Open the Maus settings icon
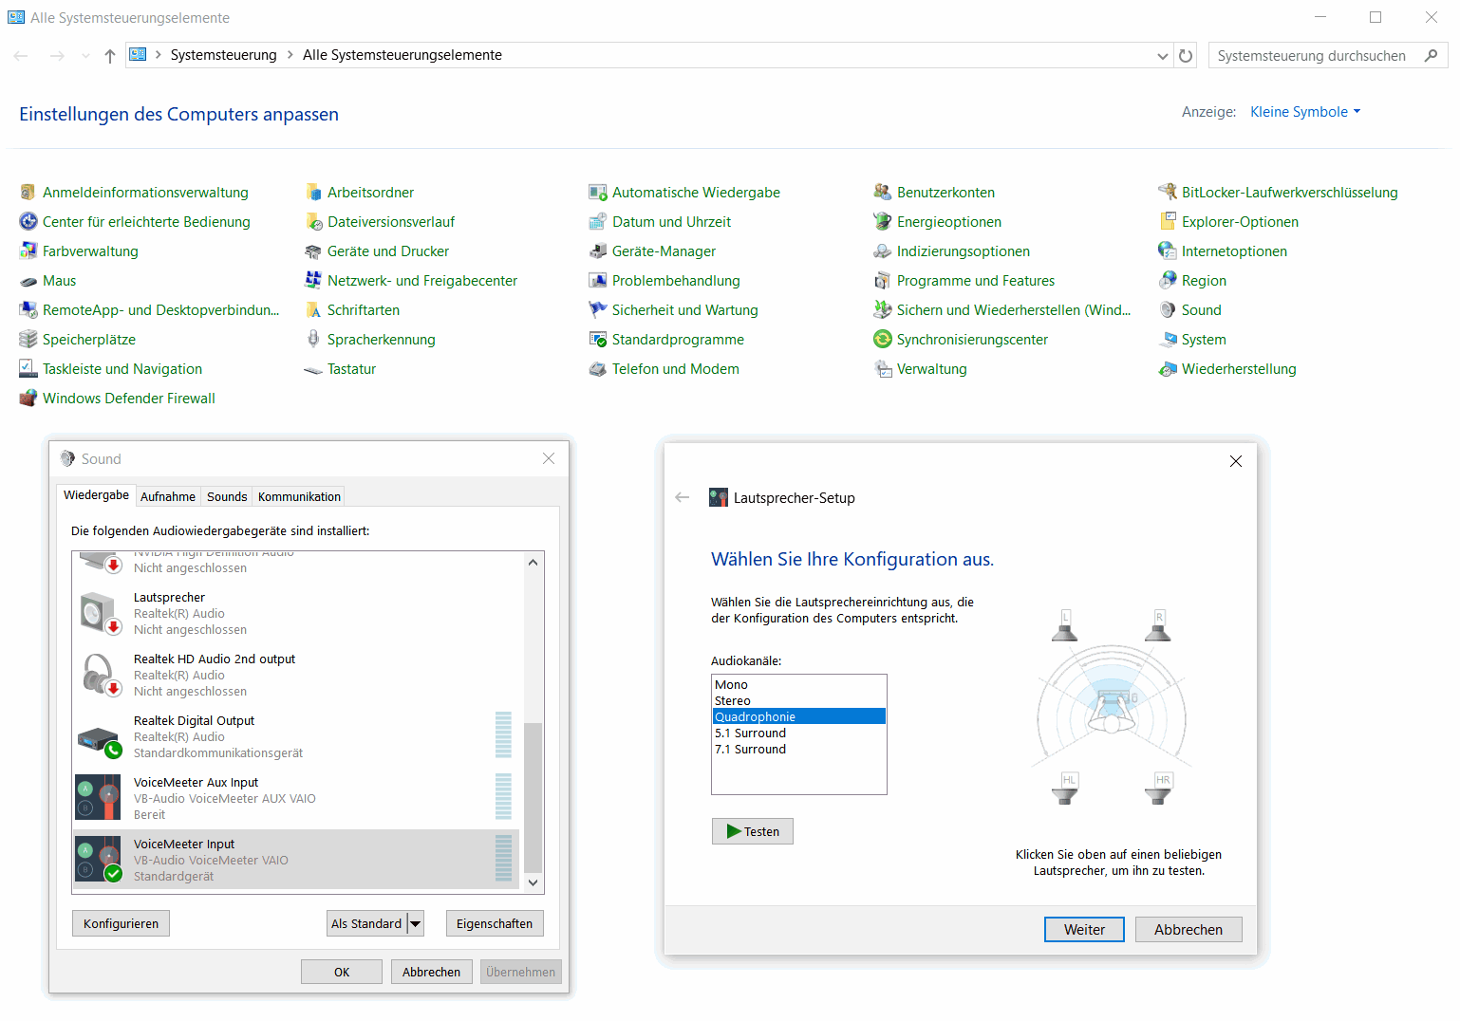The height and width of the screenshot is (1021, 1460). 28,281
